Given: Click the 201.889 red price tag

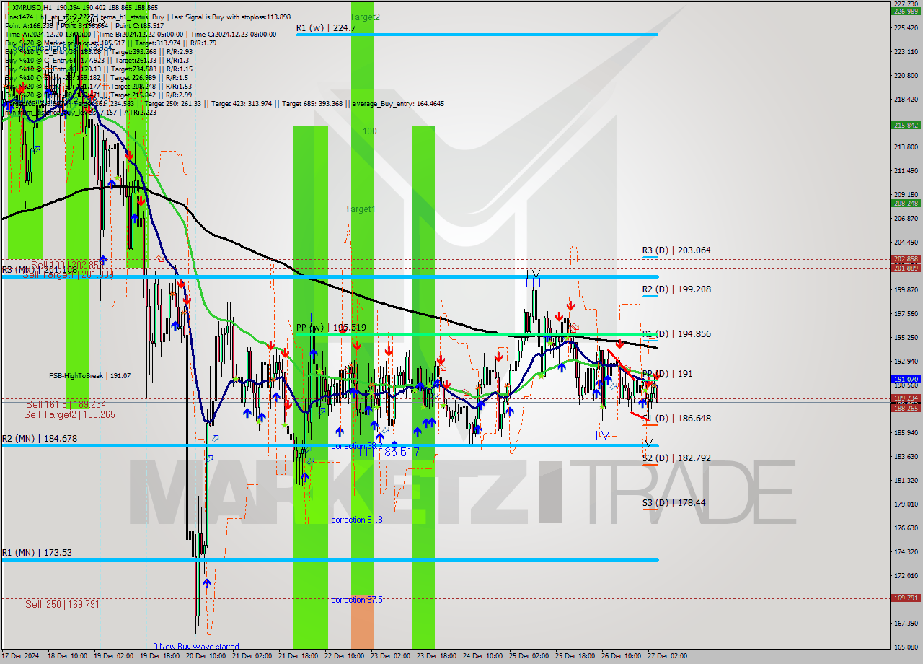Looking at the screenshot, I should [x=906, y=268].
